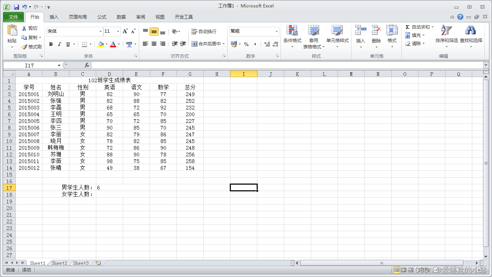This screenshot has height=277, width=492.
Task: Expand the font color dropdown arrow
Action: tap(119, 44)
